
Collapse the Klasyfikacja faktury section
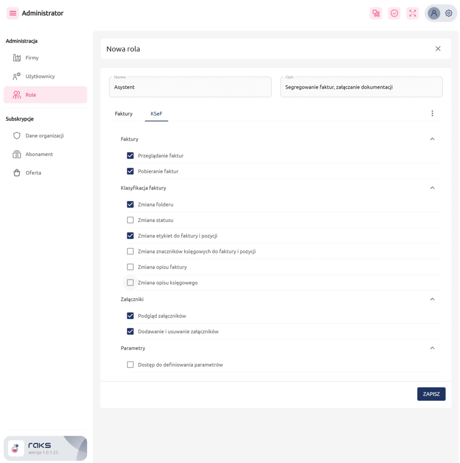(x=432, y=188)
